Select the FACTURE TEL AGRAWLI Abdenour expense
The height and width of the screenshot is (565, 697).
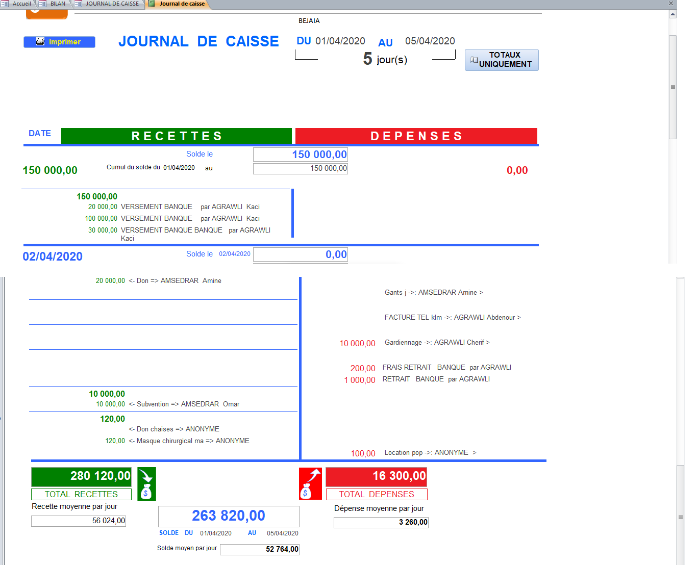tap(453, 317)
